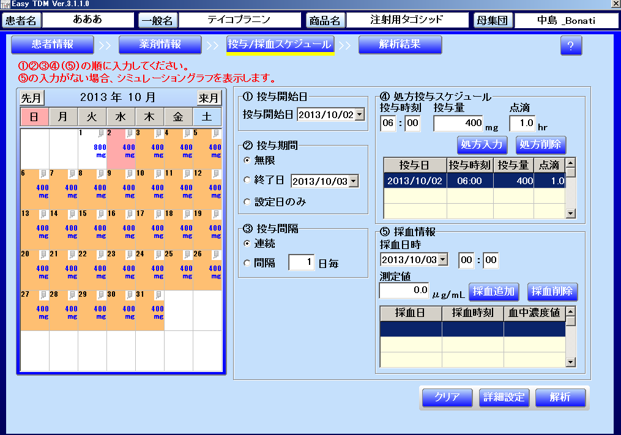Click the note icon on October 16 cell

click(x=130, y=214)
